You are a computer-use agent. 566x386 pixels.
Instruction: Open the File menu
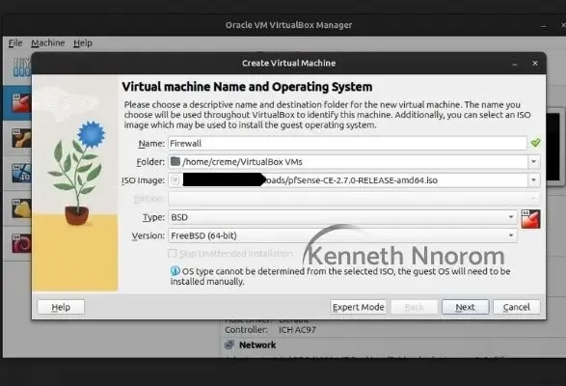(x=15, y=43)
